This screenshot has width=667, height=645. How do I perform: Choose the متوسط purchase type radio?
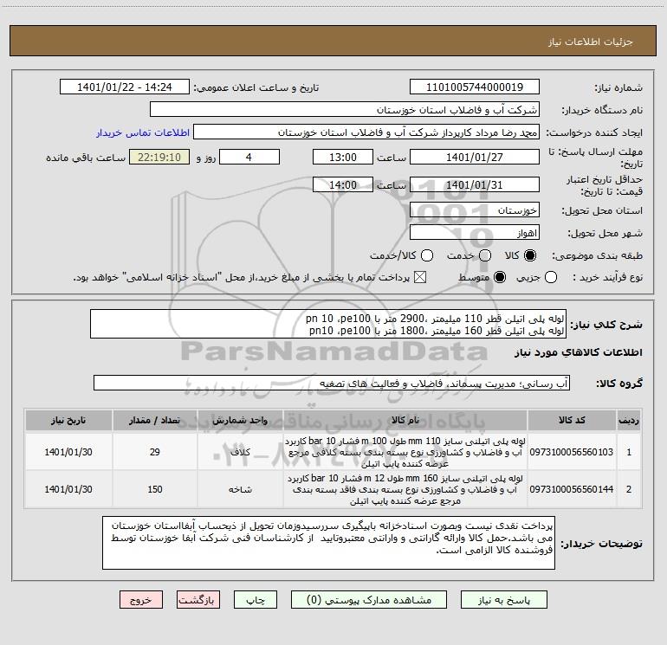tap(500, 277)
